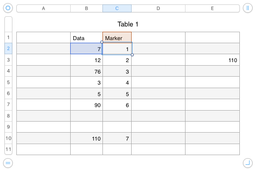Click the selection handle below Marker cell 1
The width and height of the screenshot is (265, 178).
pos(132,55)
